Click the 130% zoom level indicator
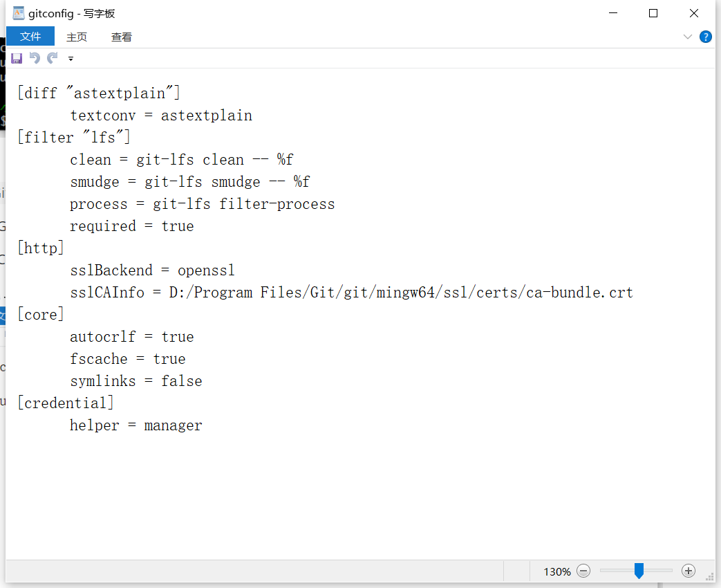 [556, 571]
